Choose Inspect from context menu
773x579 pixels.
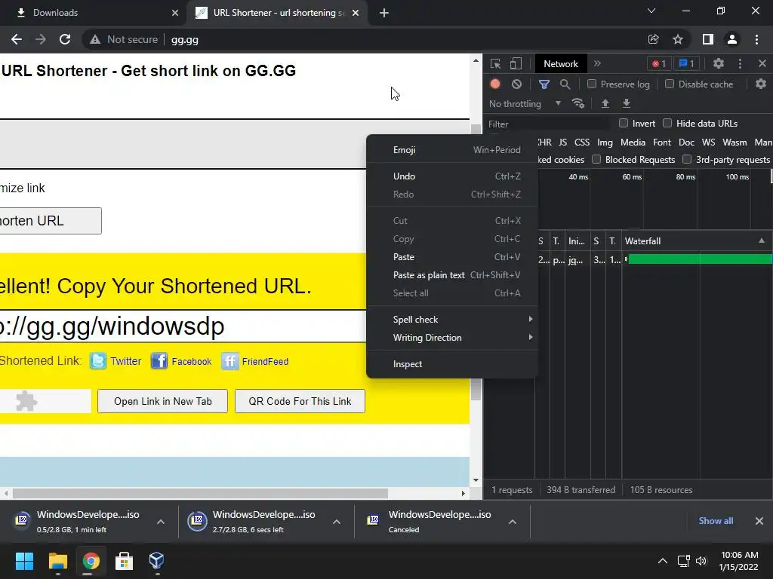pyautogui.click(x=453, y=364)
